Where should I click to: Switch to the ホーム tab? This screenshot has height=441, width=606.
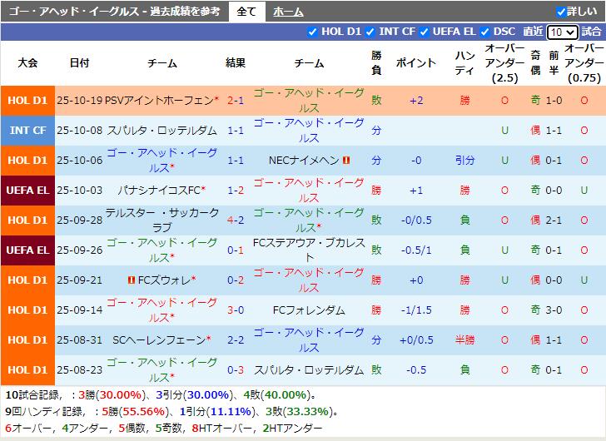pyautogui.click(x=288, y=12)
